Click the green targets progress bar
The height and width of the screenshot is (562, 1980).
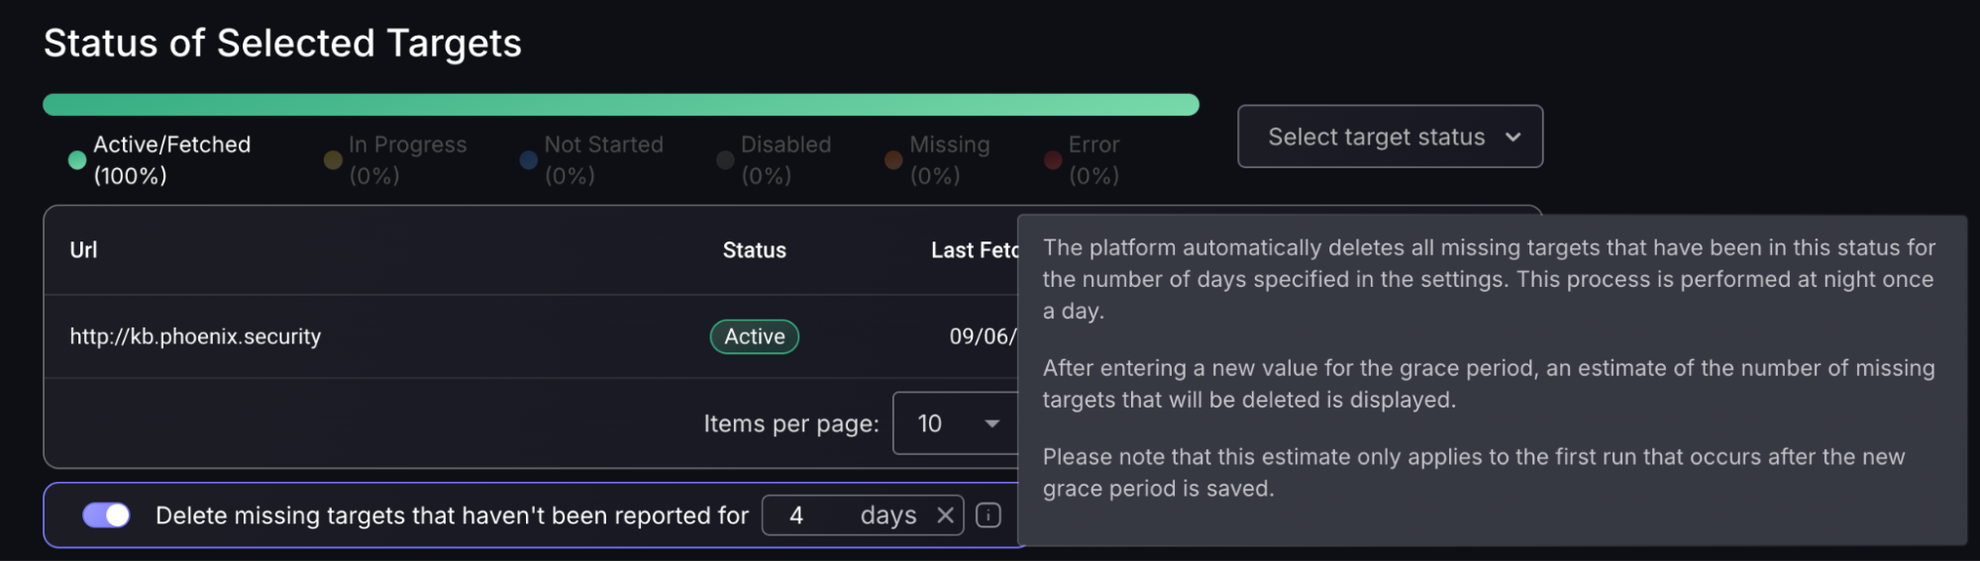tap(621, 105)
